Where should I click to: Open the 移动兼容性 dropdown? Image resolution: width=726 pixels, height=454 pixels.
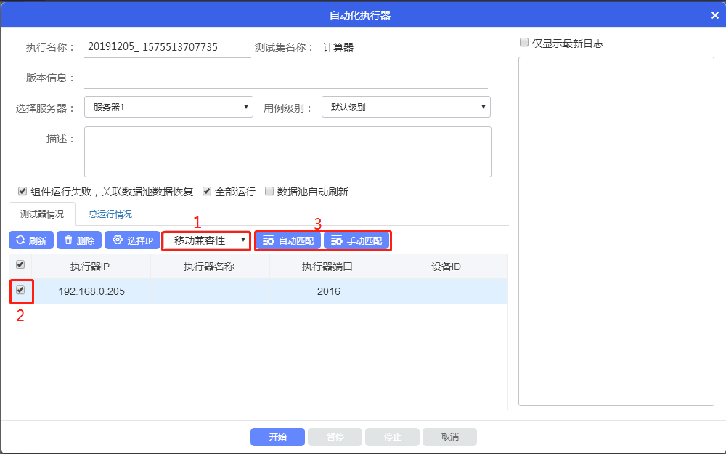[206, 240]
